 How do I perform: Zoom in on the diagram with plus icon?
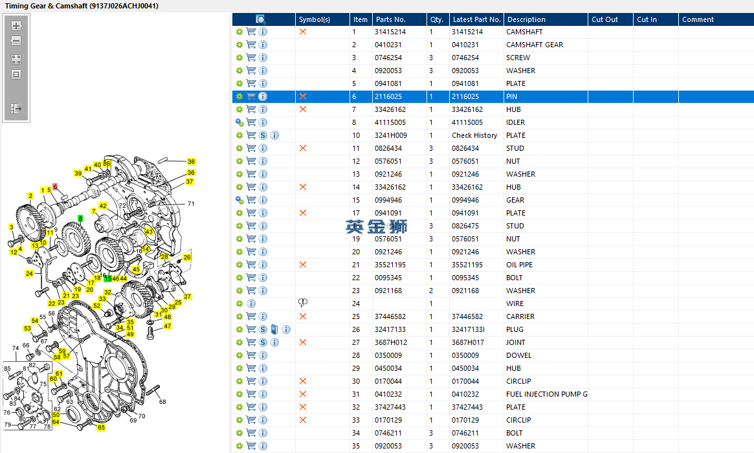pos(16,26)
